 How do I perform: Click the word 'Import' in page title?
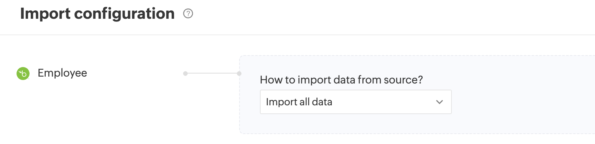coord(45,14)
